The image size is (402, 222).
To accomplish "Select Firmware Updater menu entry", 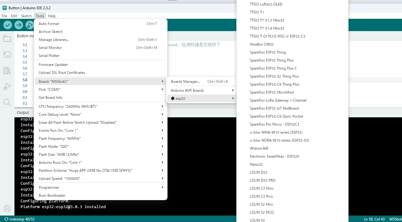I will [100, 65].
